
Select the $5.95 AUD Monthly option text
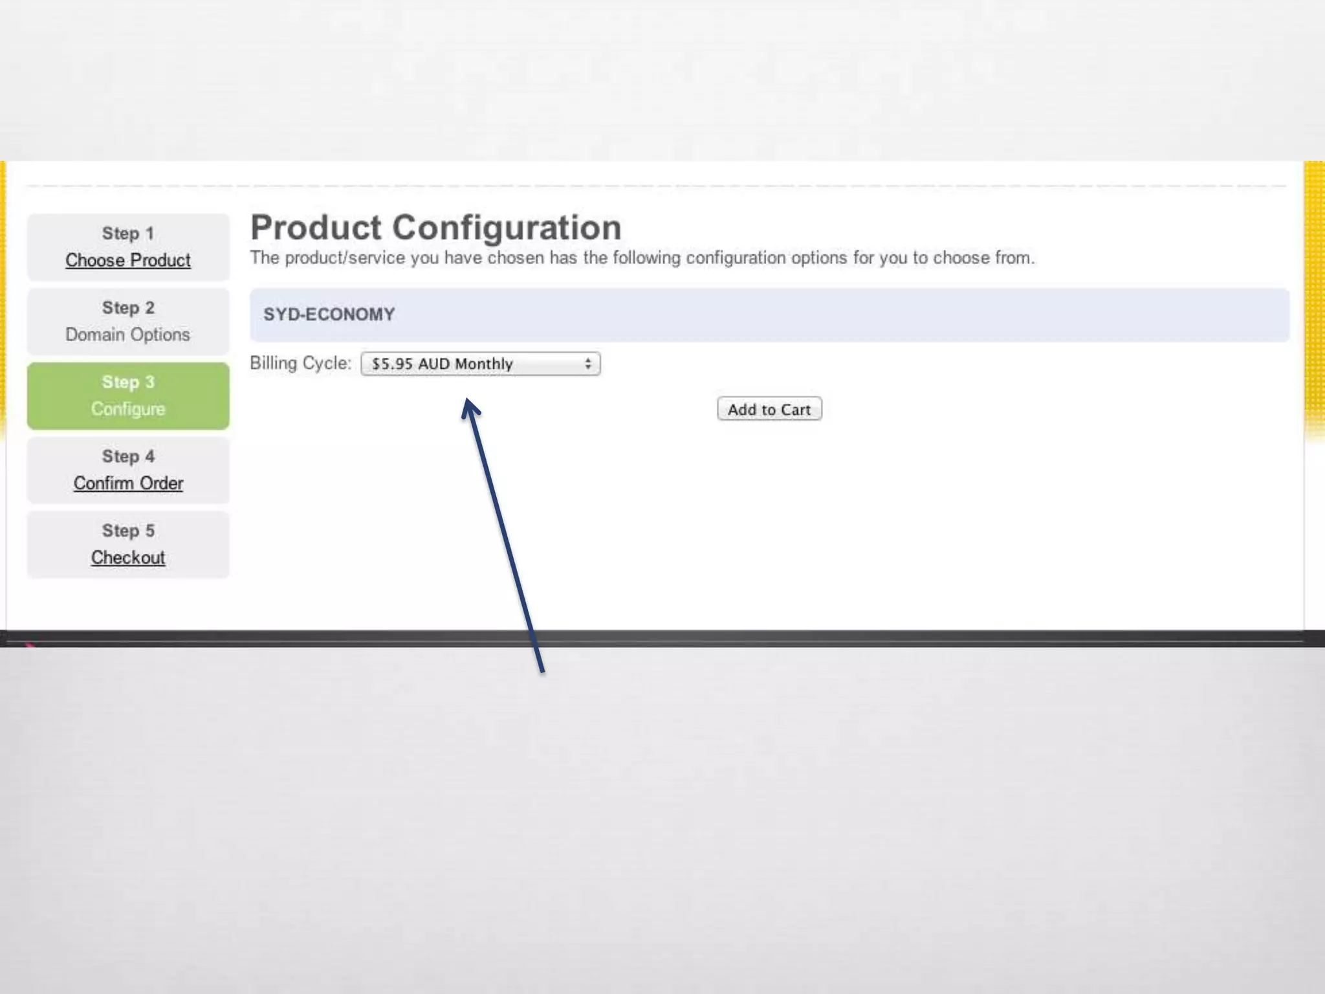443,364
